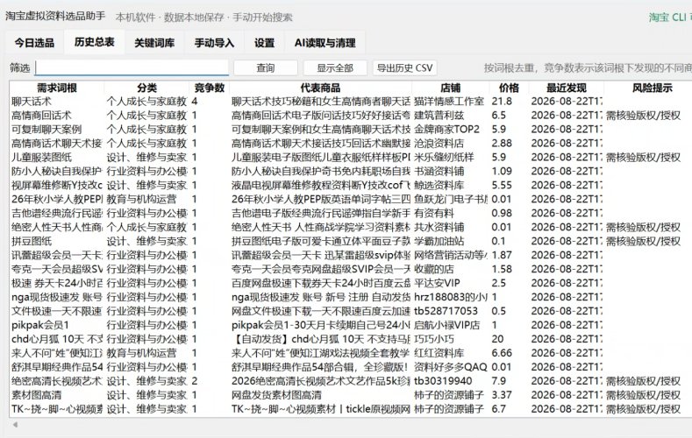Select the 关键词库 tab
The width and height of the screenshot is (692, 438).
coord(154,43)
